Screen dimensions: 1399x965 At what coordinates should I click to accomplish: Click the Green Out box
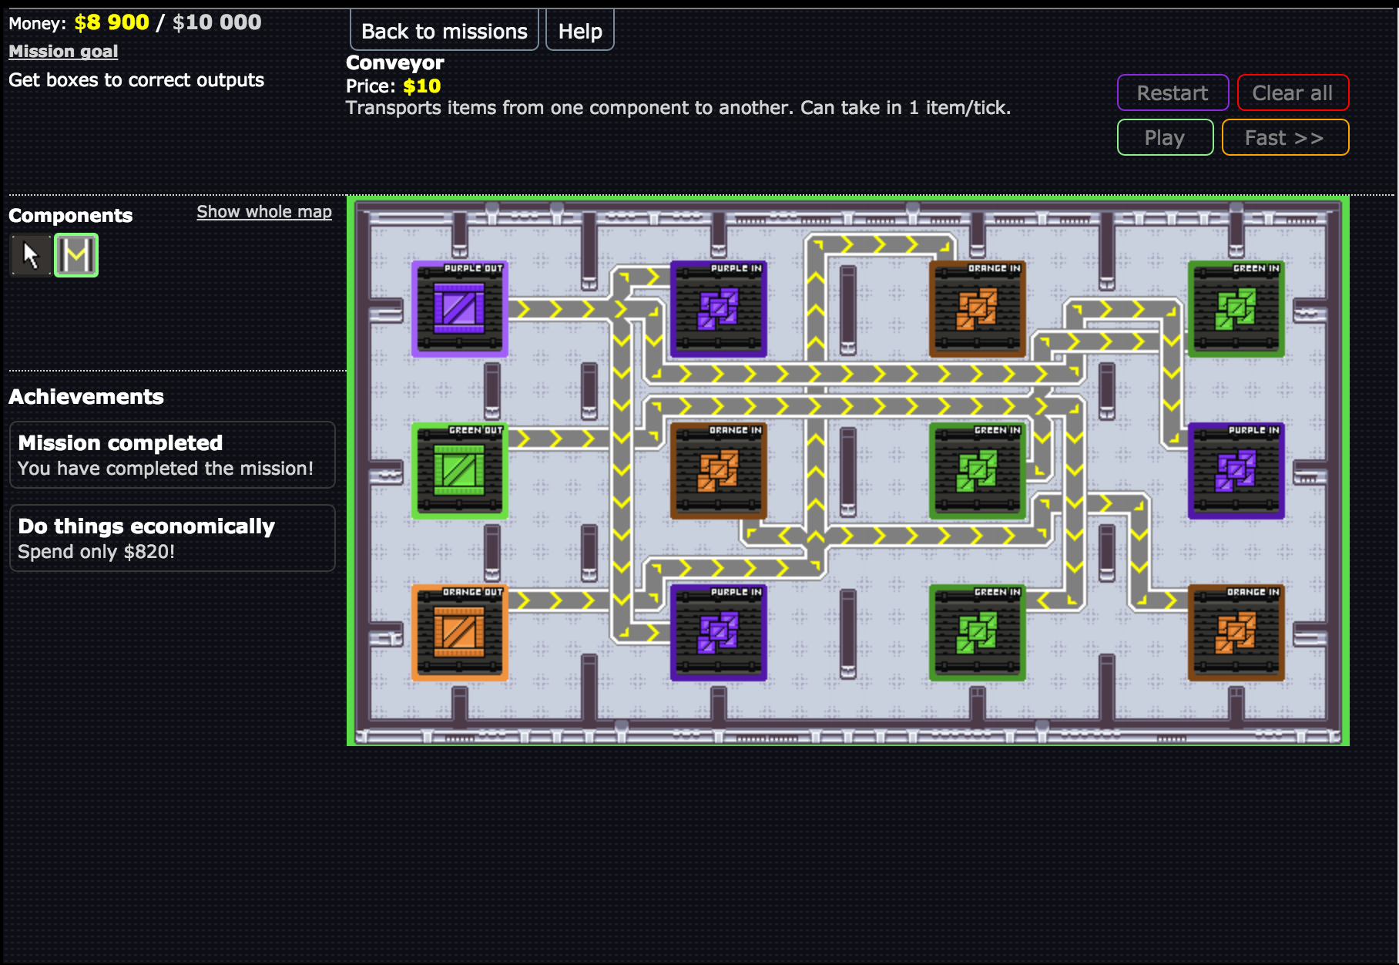459,470
